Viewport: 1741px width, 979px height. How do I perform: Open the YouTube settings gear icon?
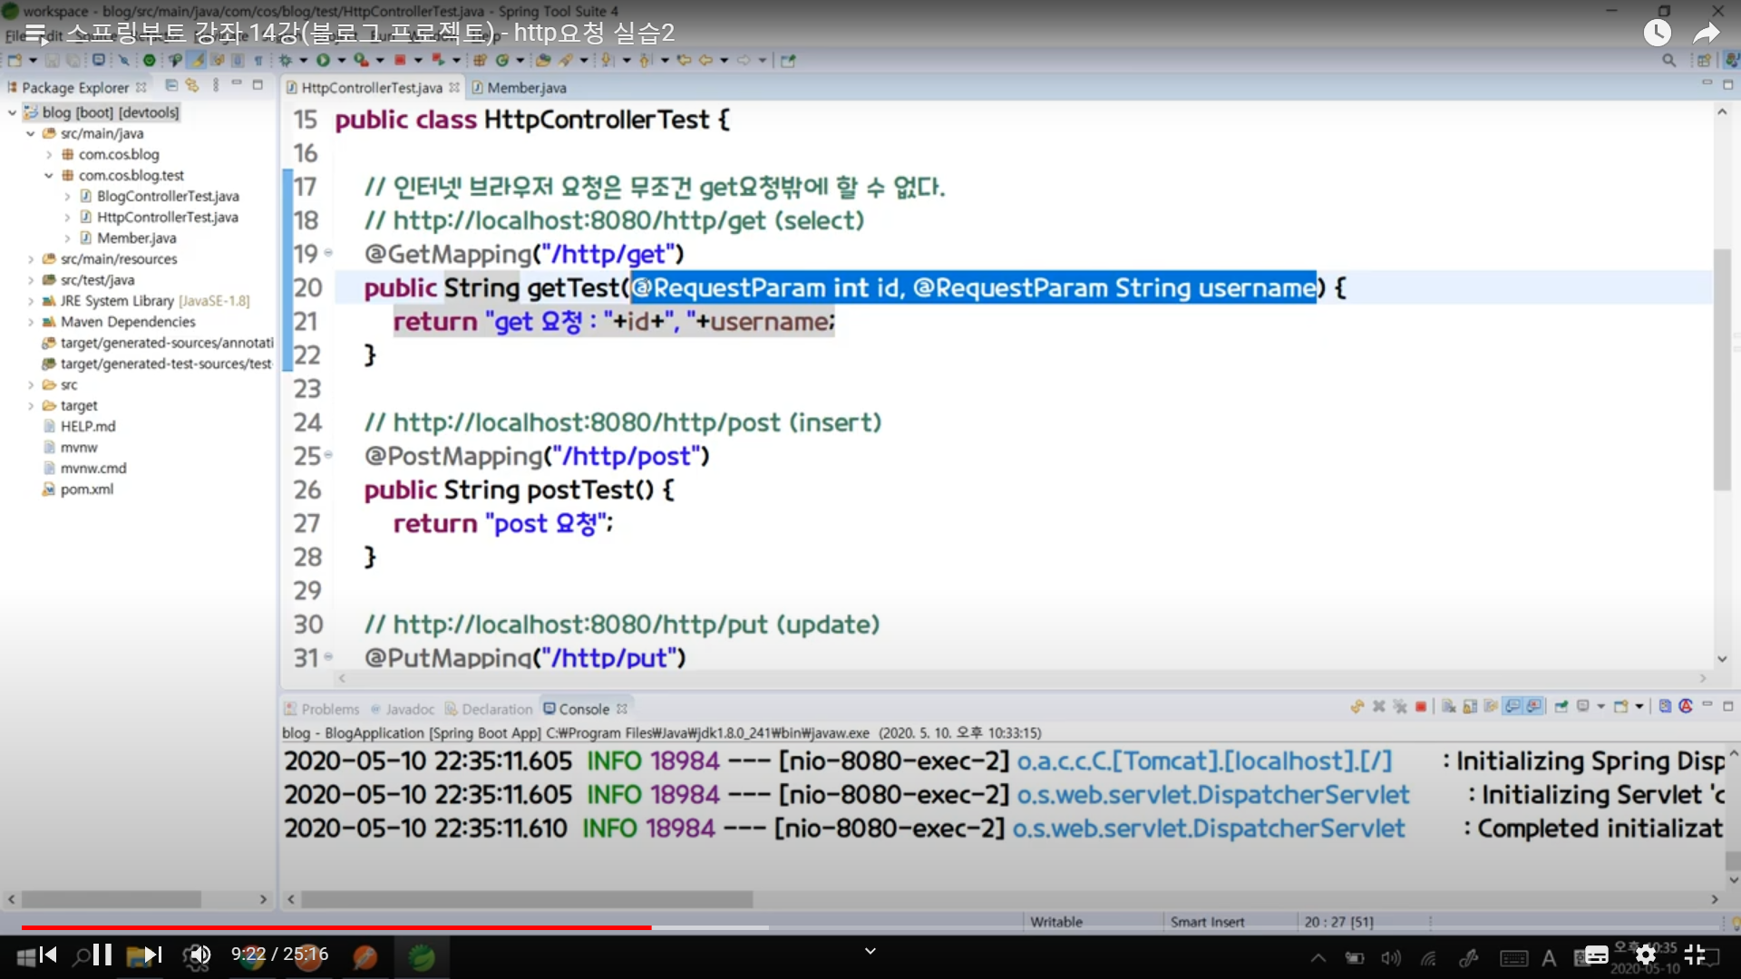tap(1646, 955)
